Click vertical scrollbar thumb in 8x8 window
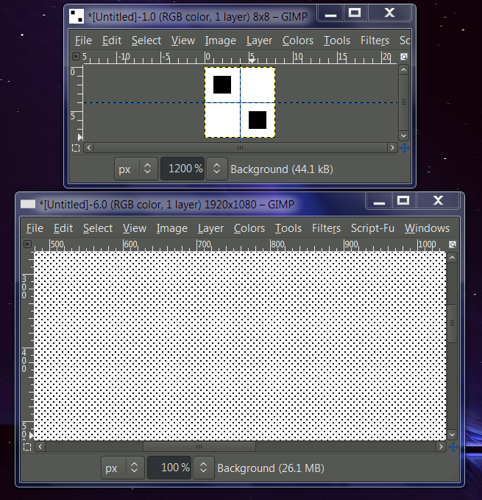Image resolution: width=482 pixels, height=500 pixels. (404, 102)
